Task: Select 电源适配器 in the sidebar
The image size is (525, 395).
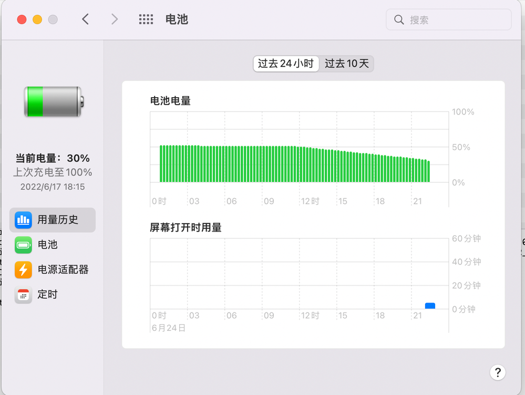Action: tap(63, 270)
